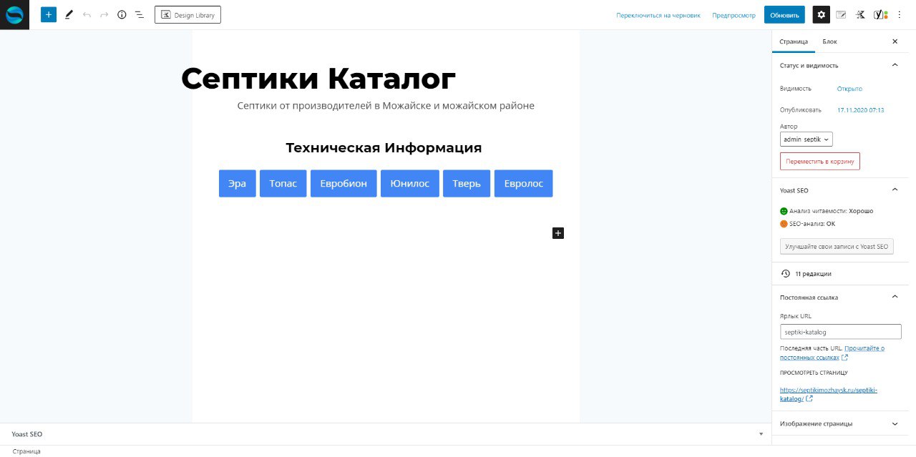Click Анализ читаемости: Хорошо

tap(827, 211)
